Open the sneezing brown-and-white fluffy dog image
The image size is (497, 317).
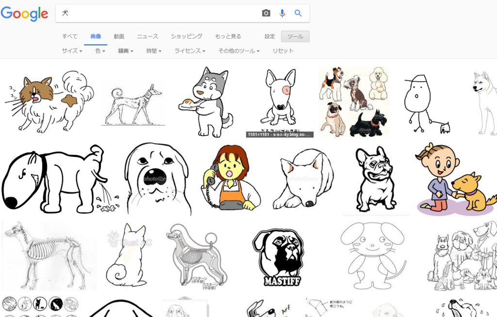(49, 102)
